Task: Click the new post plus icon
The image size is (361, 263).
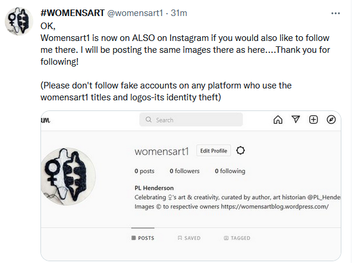Action: [x=313, y=119]
